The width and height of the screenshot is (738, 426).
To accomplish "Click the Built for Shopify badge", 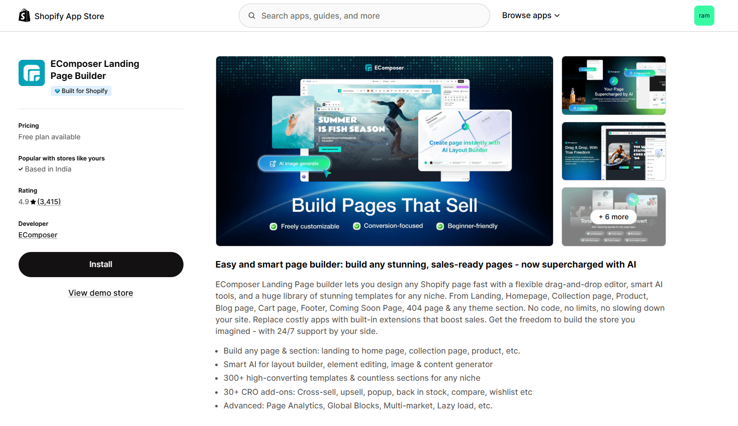I will click(81, 91).
